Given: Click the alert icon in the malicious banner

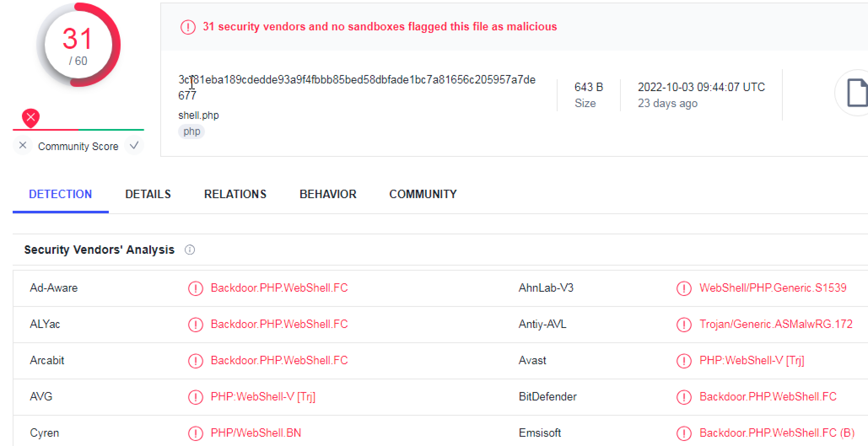Looking at the screenshot, I should pos(188,27).
